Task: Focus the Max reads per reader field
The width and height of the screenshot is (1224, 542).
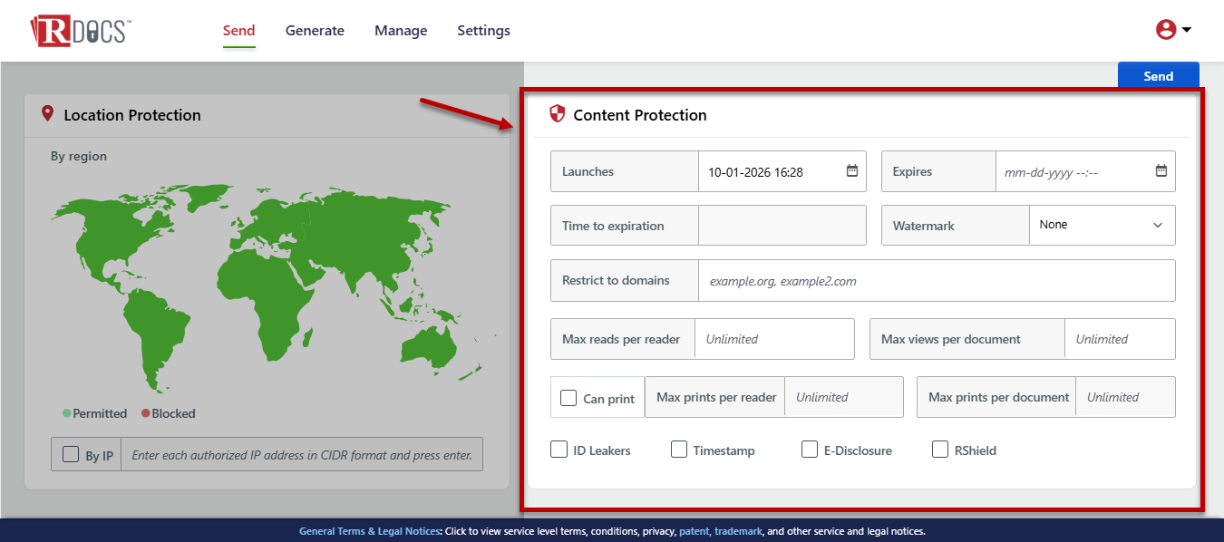Action: pyautogui.click(x=774, y=339)
